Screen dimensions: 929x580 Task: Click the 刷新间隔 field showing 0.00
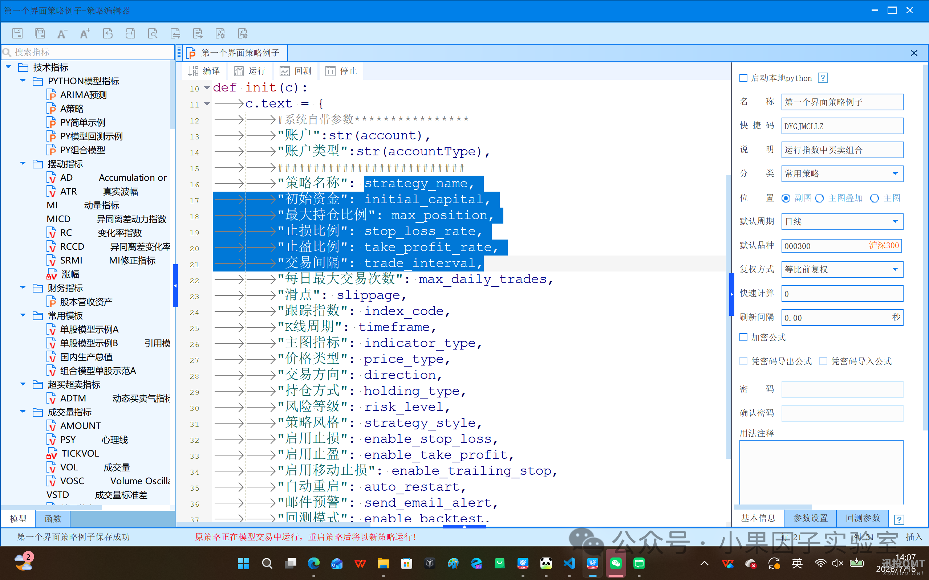(842, 318)
